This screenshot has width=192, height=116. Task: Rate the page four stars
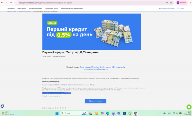tap(63, 108)
